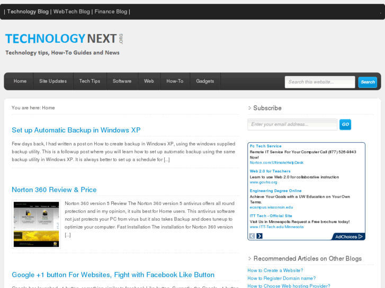Screen dimensions: 385x288
Task: Click the 'Engineering Degree Online' ad
Action: pyautogui.click(x=275, y=191)
